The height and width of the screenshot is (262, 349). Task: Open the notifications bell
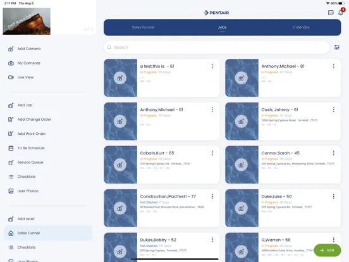341,12
